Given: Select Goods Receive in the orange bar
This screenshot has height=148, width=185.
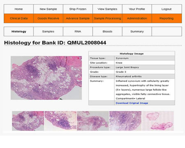Looking at the screenshot, I should coord(48,18).
